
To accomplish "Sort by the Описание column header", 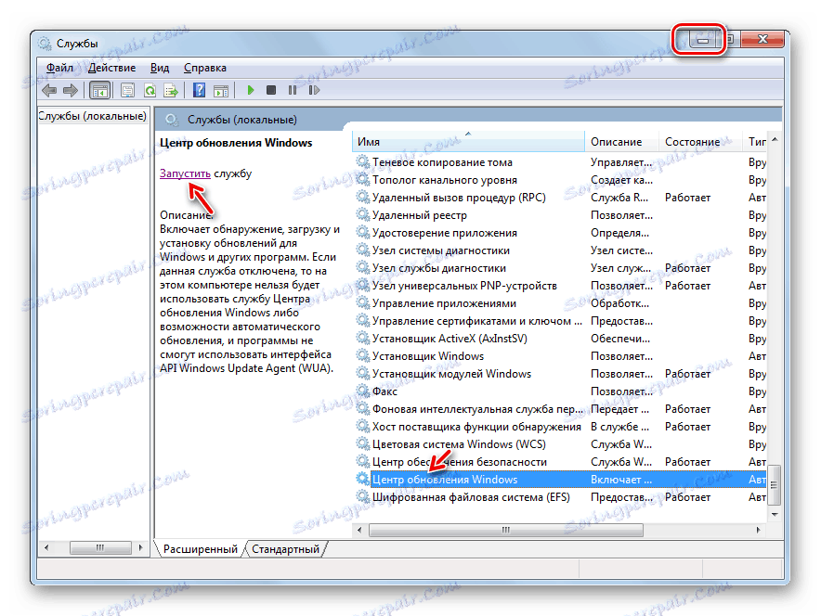I will (x=621, y=142).
